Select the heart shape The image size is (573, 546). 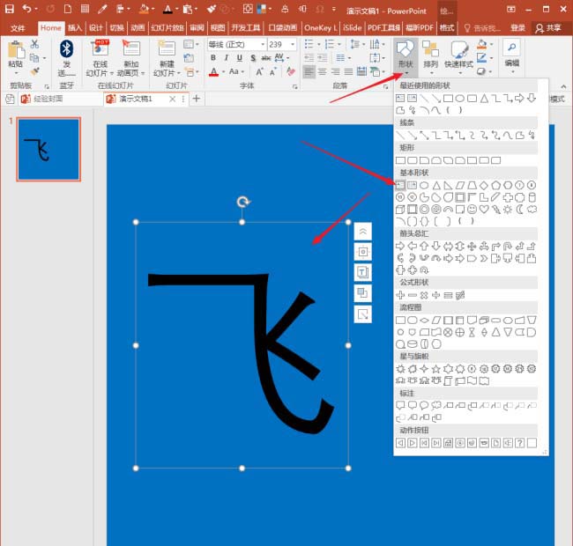pyautogui.click(x=484, y=209)
